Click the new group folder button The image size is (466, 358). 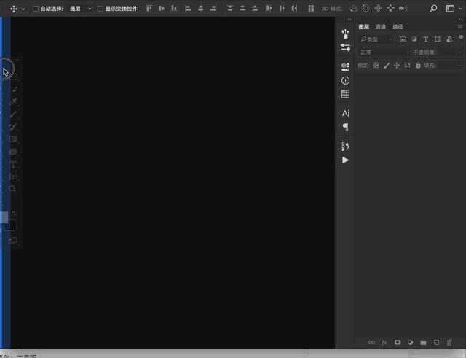[x=423, y=342]
